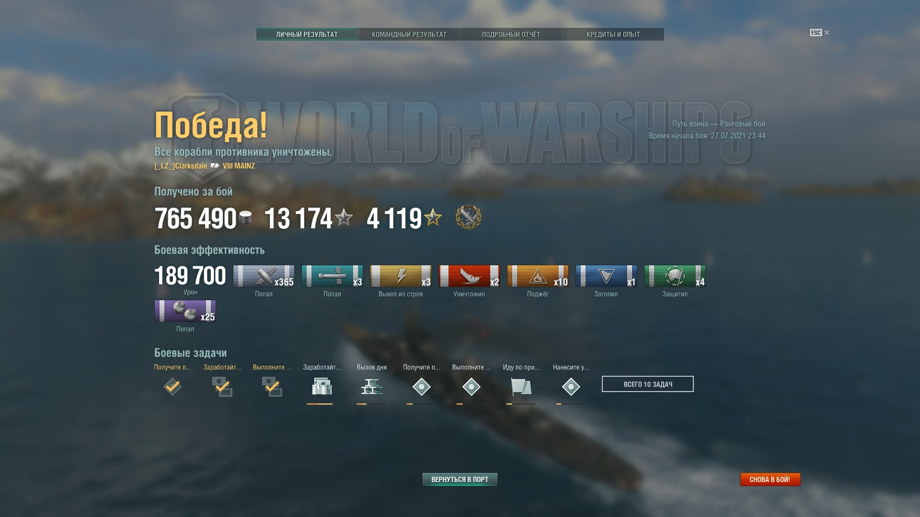The width and height of the screenshot is (920, 517).
Task: Expand all missions with Всего 10 задач
Action: [x=648, y=384]
